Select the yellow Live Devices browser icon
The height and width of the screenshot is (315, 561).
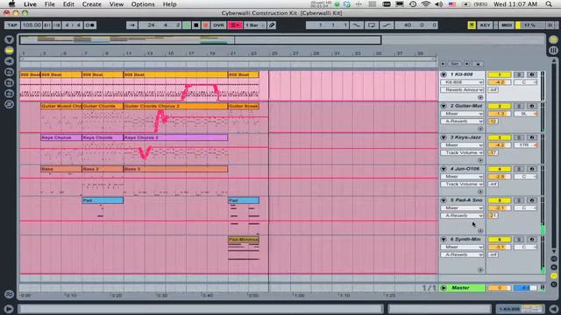pos(10,51)
